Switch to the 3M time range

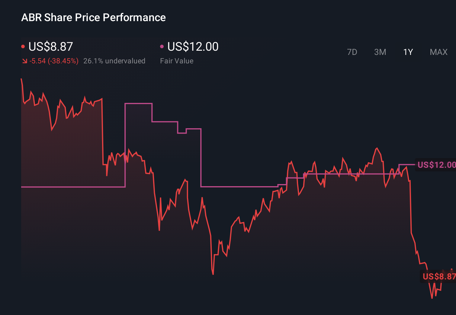tap(380, 52)
